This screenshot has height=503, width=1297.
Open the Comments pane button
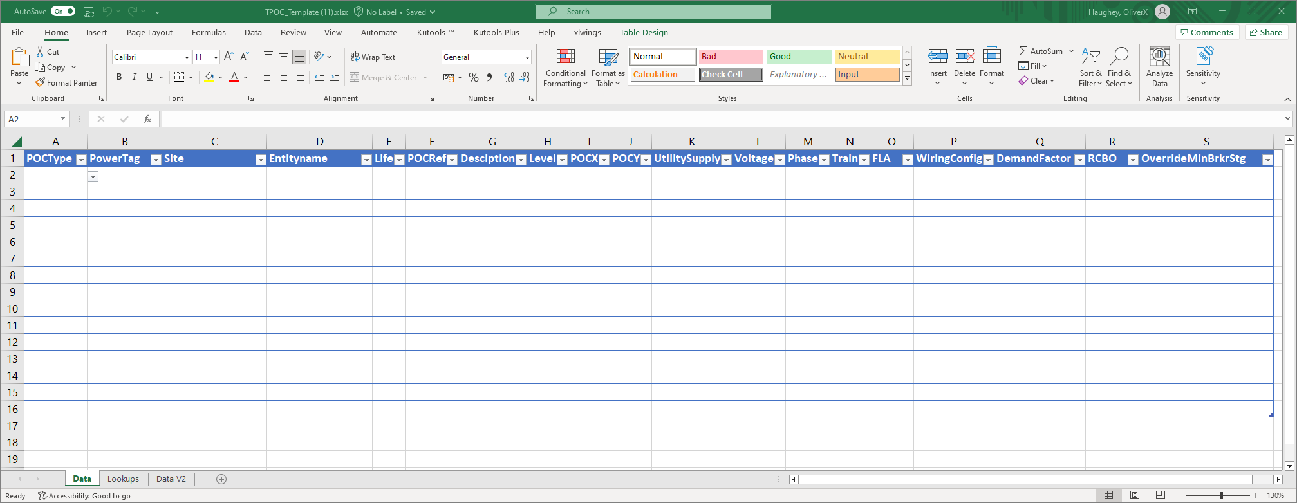(1206, 33)
